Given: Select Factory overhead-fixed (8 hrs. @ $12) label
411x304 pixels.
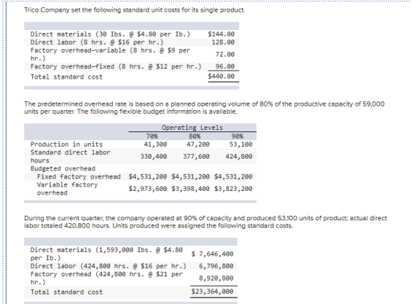Looking at the screenshot, I should [116, 67].
